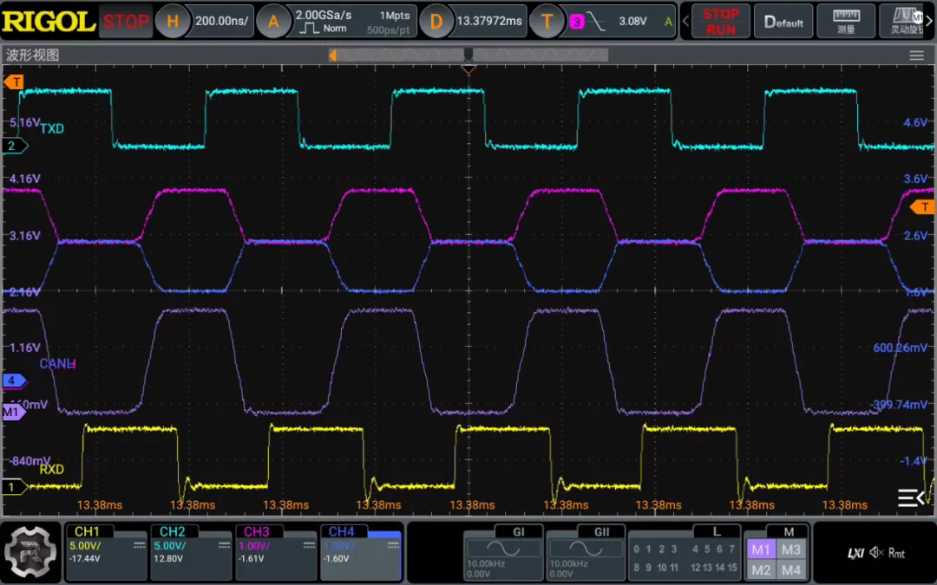
Task: Enable math channel M4
Action: coord(790,569)
